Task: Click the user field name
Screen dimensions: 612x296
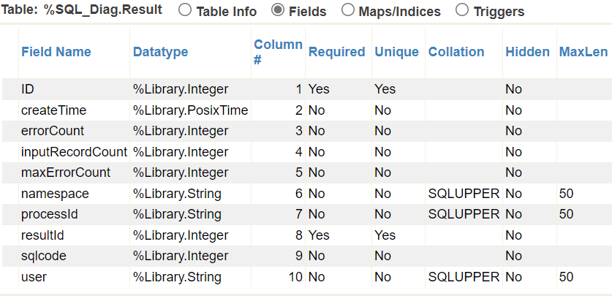Action: (x=34, y=277)
